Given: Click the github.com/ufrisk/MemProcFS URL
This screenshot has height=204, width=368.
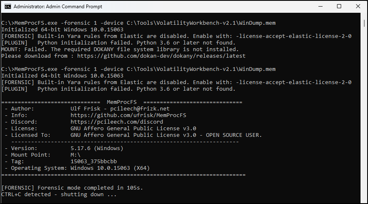Looking at the screenshot, I should pyautogui.click(x=128, y=115).
